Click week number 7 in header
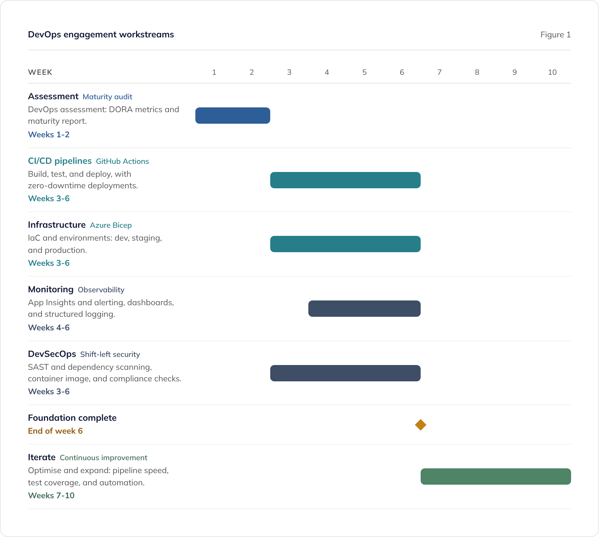599x537 pixels. click(x=439, y=72)
